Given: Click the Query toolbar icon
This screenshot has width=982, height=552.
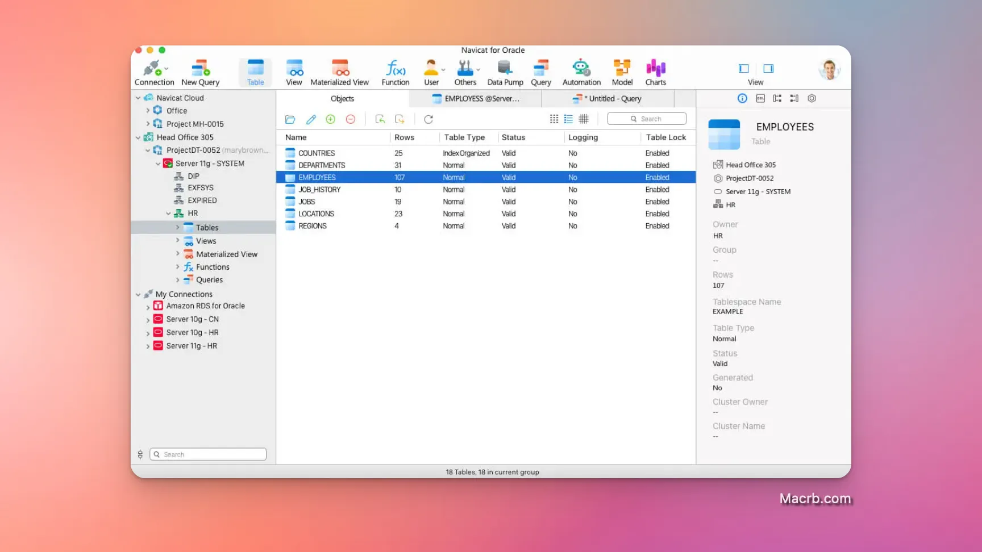Looking at the screenshot, I should (x=541, y=73).
